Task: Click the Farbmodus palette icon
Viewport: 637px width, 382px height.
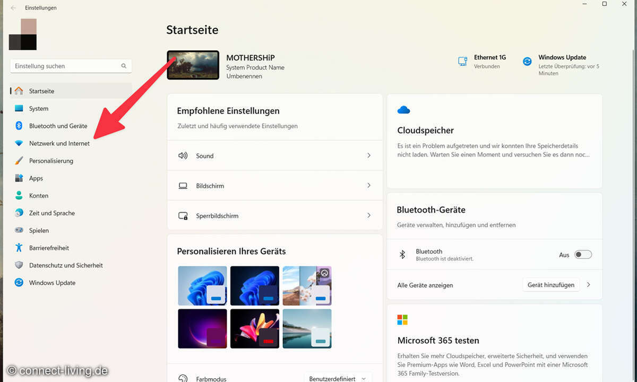Action: 183,378
